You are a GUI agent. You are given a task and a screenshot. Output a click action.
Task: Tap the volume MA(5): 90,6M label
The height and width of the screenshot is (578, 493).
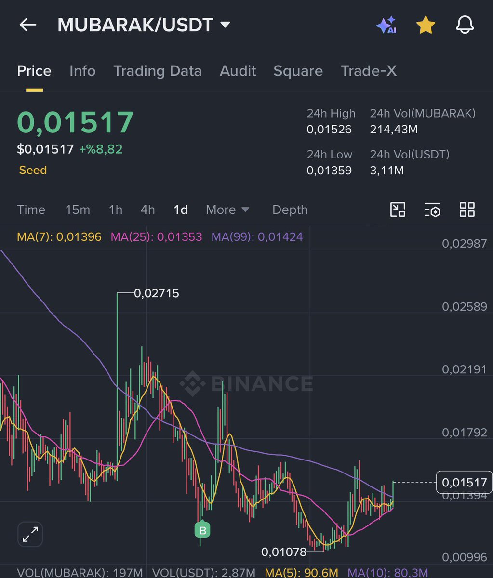pos(302,573)
